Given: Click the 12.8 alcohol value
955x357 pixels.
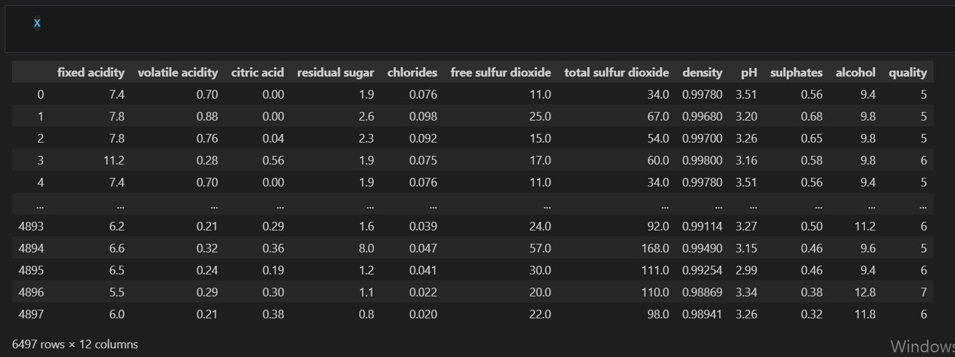Looking at the screenshot, I should pos(865,292).
